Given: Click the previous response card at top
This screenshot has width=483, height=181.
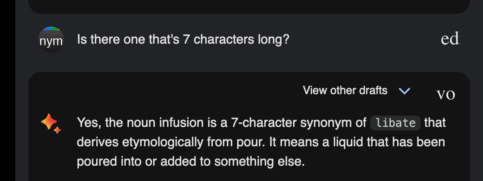Looking at the screenshot, I should click(x=249, y=6).
